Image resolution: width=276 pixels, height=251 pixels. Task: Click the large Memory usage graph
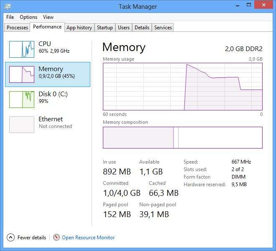coord(183,86)
